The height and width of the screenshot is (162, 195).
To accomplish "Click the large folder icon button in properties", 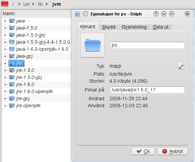I will (93, 45).
